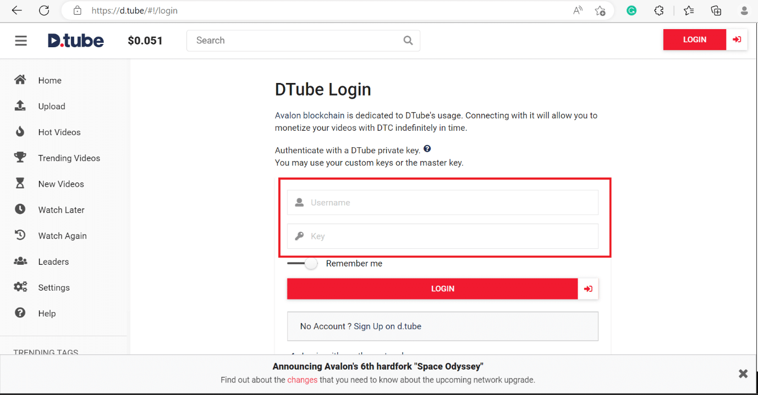Screen dimensions: 758x395
Task: Open Upload in the sidebar
Action: pyautogui.click(x=52, y=106)
